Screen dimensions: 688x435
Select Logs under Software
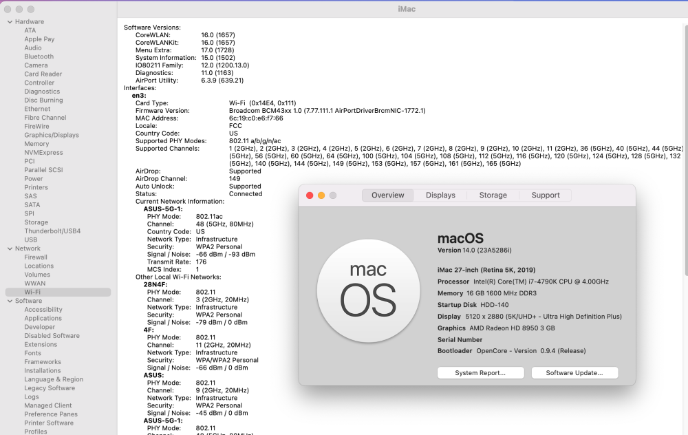click(x=32, y=397)
